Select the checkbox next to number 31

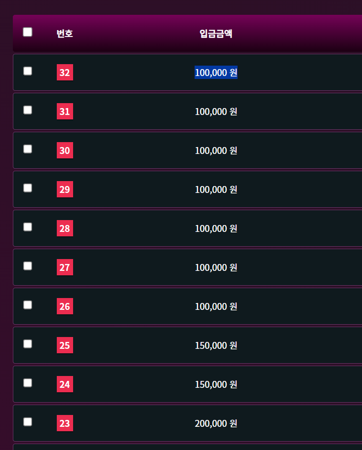[28, 110]
